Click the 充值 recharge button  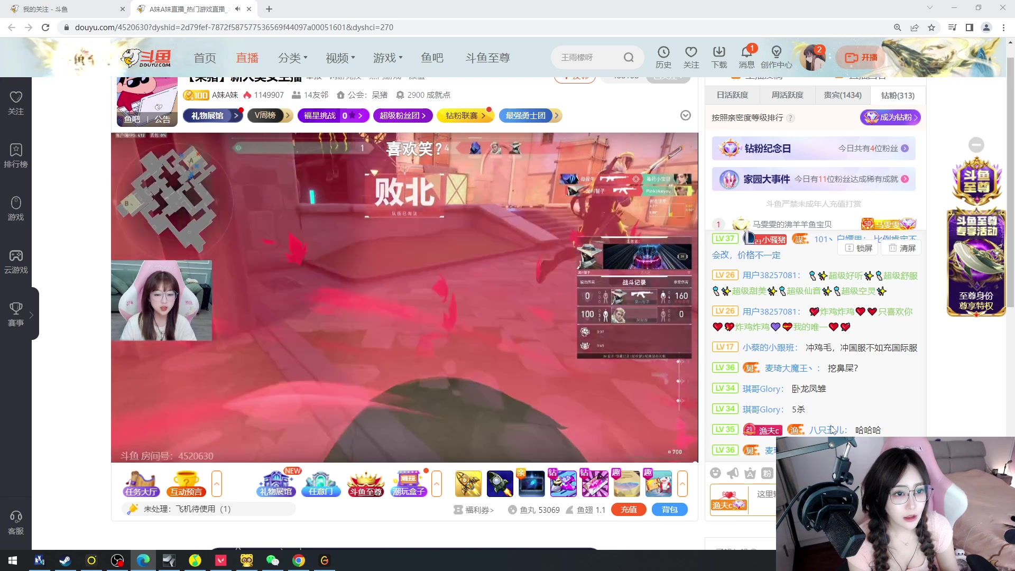point(629,509)
